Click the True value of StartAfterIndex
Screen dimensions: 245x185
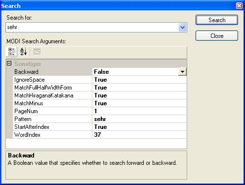click(x=100, y=127)
